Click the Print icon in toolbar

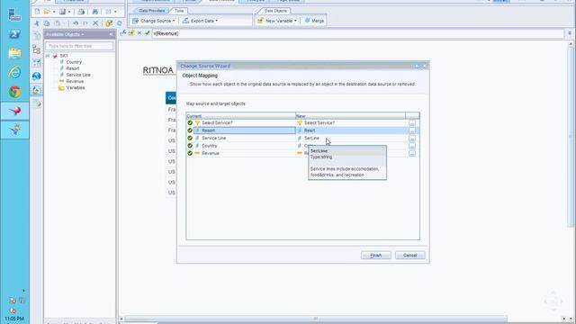tap(81, 12)
